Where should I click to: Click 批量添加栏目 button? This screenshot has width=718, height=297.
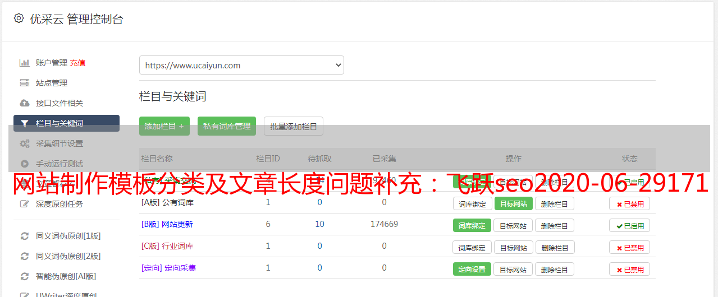coord(294,126)
